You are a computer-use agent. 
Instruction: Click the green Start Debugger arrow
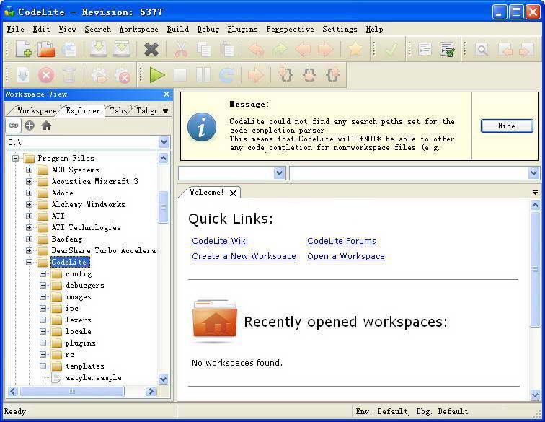pos(157,75)
